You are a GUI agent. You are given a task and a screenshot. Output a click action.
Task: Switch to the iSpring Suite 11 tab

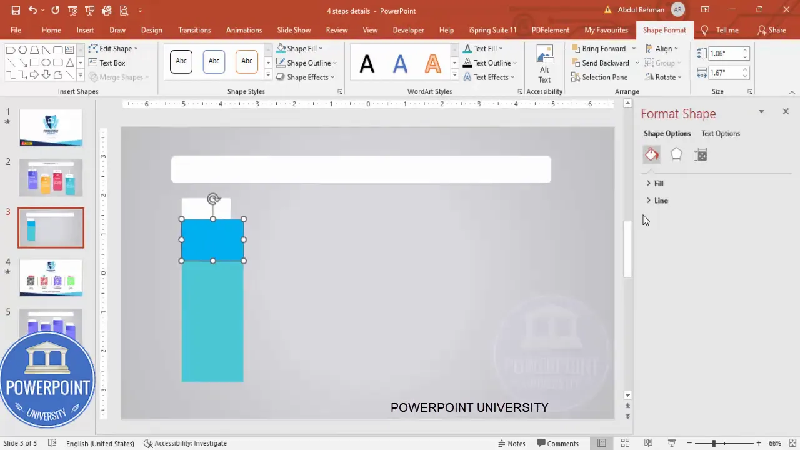(x=492, y=30)
